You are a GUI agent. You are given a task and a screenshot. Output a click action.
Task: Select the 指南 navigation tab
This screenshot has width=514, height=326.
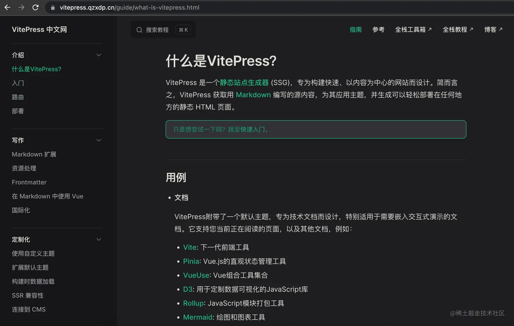(356, 30)
